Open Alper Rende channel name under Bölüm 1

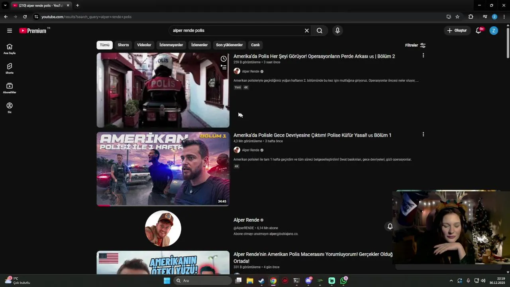point(251,150)
